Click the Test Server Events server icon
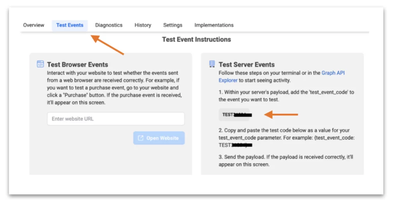 212,64
